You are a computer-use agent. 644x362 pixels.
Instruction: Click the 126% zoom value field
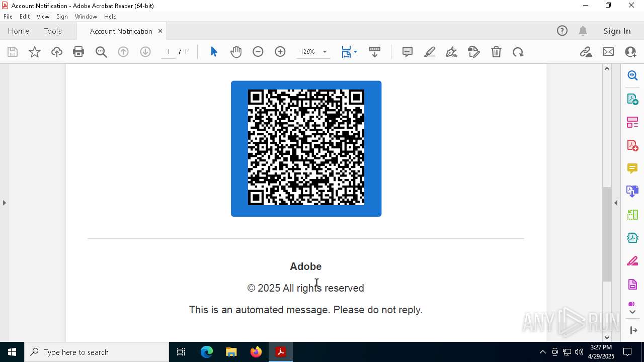307,52
